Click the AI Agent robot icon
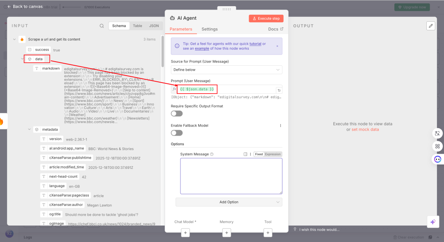This screenshot has height=242, width=444. coord(172,18)
